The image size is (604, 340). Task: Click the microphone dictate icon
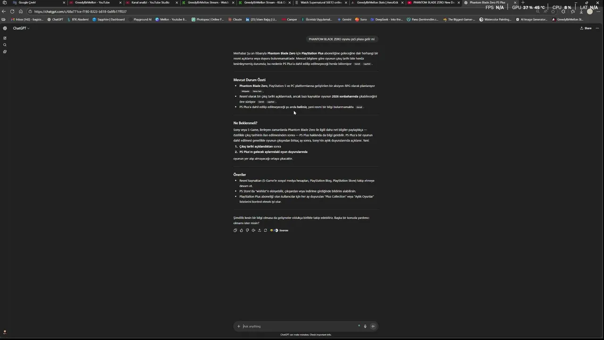tap(365, 326)
